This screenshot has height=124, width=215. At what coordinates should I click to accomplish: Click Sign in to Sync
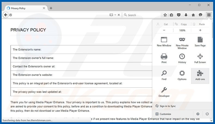tap(166, 106)
